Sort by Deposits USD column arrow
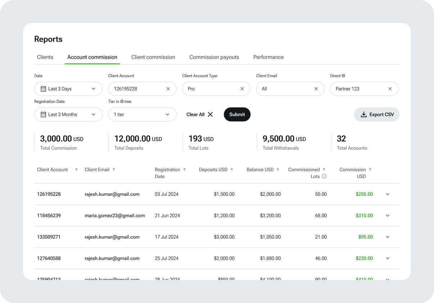The image size is (434, 303). tap(232, 169)
